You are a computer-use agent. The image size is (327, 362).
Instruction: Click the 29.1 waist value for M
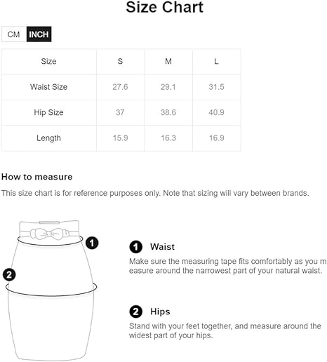[168, 87]
